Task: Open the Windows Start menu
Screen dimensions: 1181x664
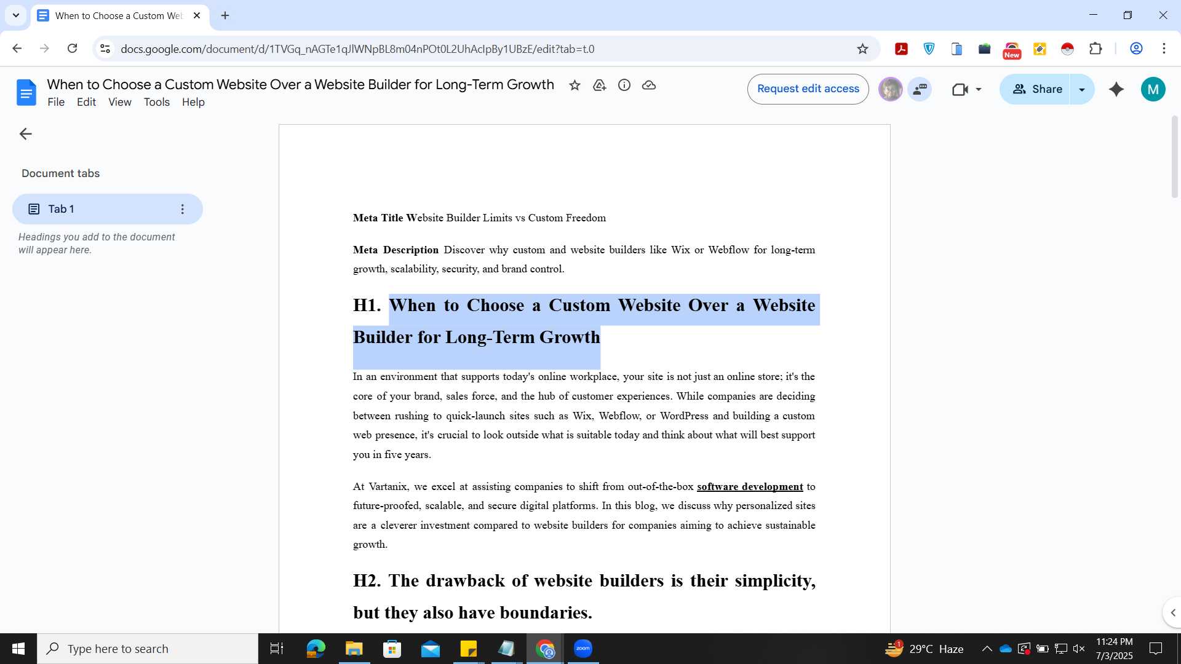Action: click(18, 649)
